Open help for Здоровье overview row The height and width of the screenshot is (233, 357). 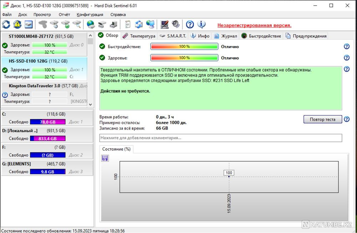point(347,58)
